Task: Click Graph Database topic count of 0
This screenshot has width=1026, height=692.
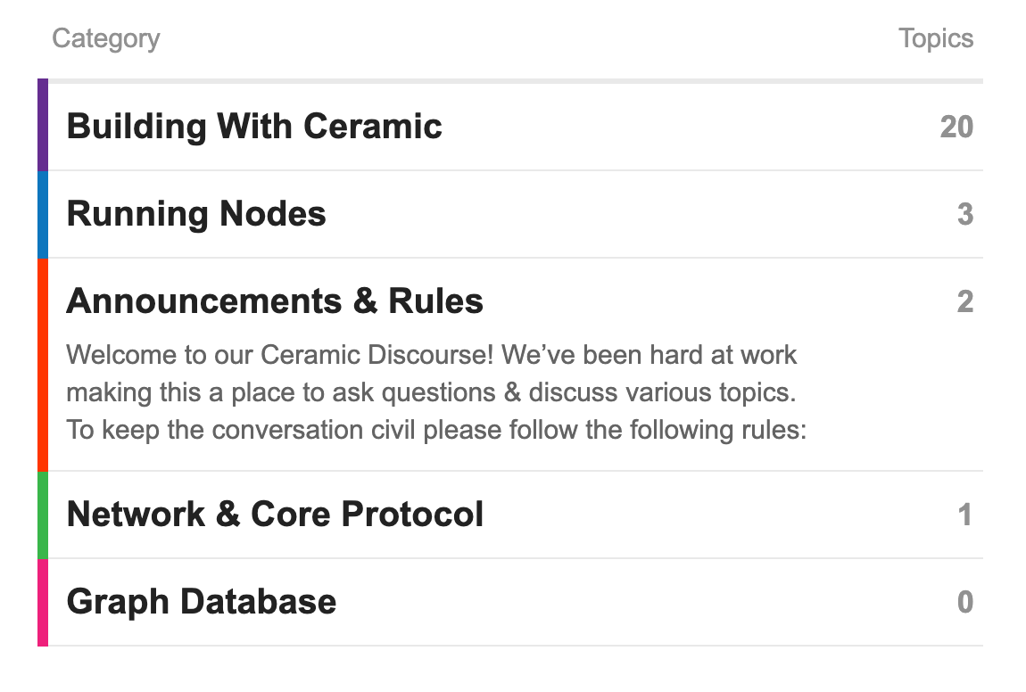Action: click(x=964, y=603)
